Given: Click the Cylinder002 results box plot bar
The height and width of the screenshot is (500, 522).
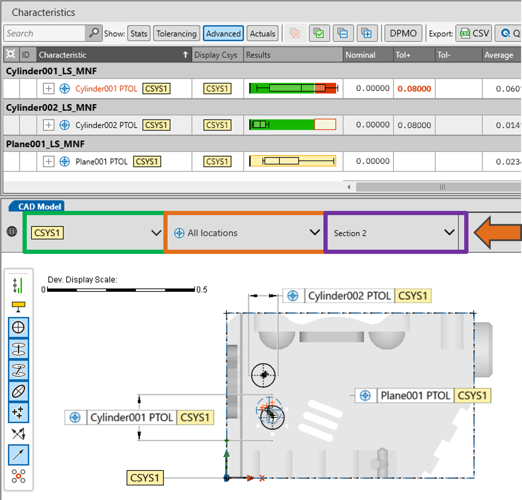Looking at the screenshot, I should pyautogui.click(x=292, y=124).
